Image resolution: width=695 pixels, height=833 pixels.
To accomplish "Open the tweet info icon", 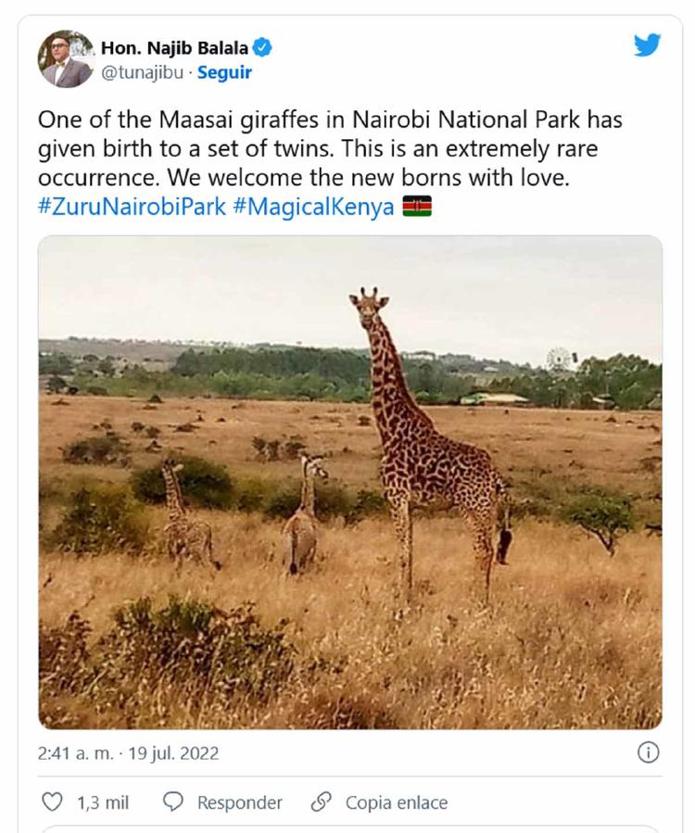I will click(x=648, y=752).
